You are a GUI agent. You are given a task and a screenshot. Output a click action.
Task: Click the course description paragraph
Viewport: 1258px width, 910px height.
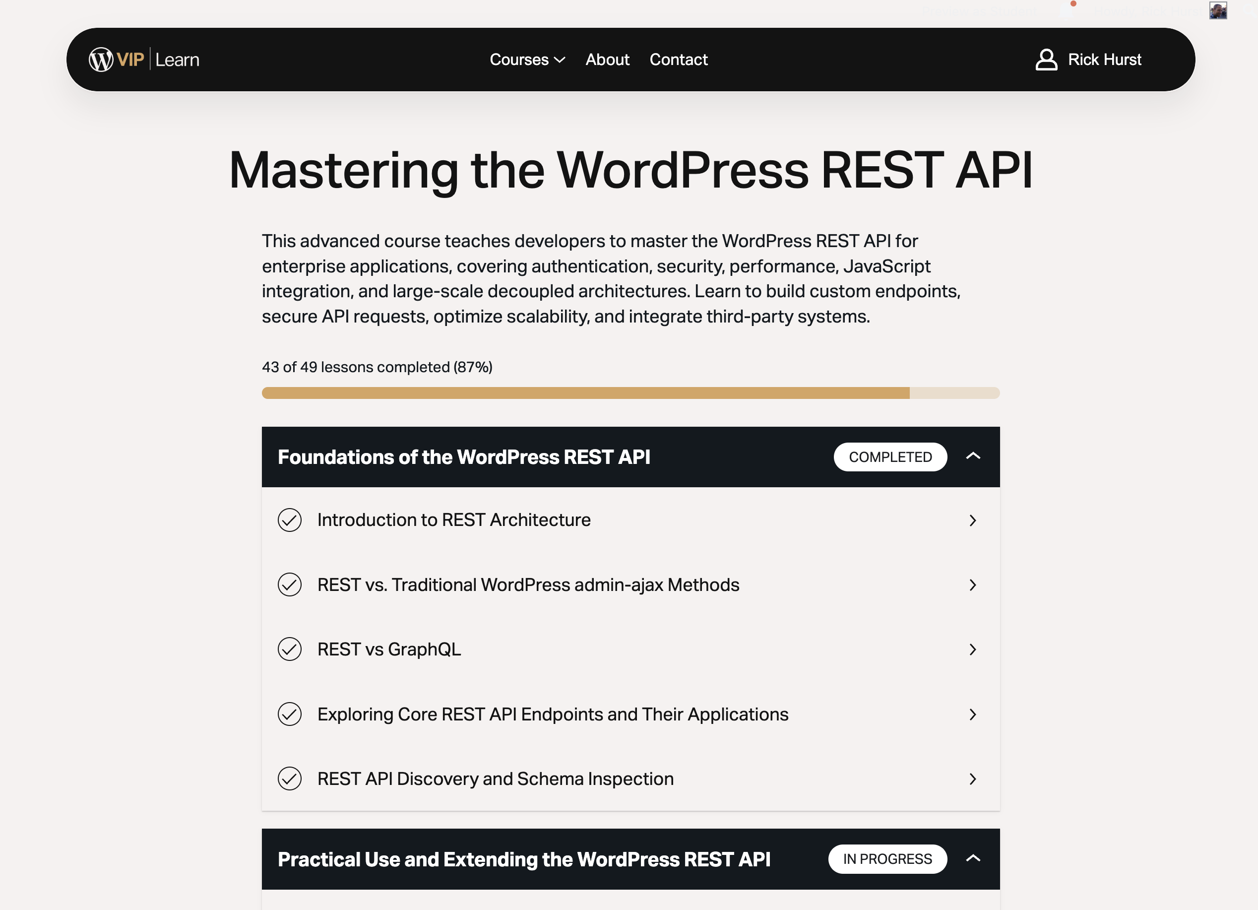coord(611,278)
